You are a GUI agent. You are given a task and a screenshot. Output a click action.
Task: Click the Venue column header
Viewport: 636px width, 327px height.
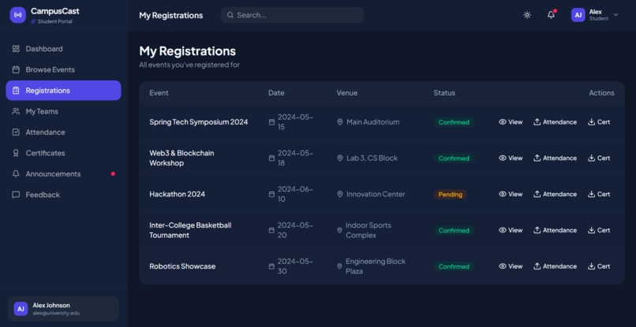[346, 93]
